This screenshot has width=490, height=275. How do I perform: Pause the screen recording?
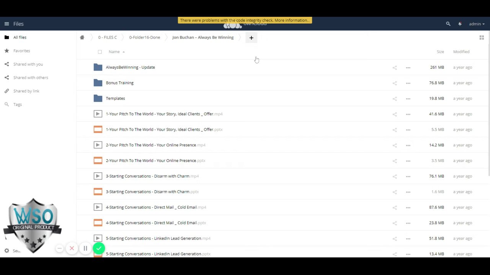point(85,249)
